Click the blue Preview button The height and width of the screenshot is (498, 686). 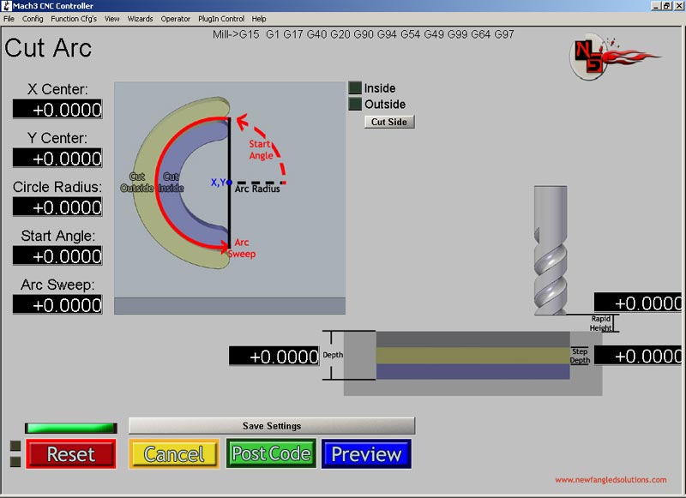click(x=367, y=453)
